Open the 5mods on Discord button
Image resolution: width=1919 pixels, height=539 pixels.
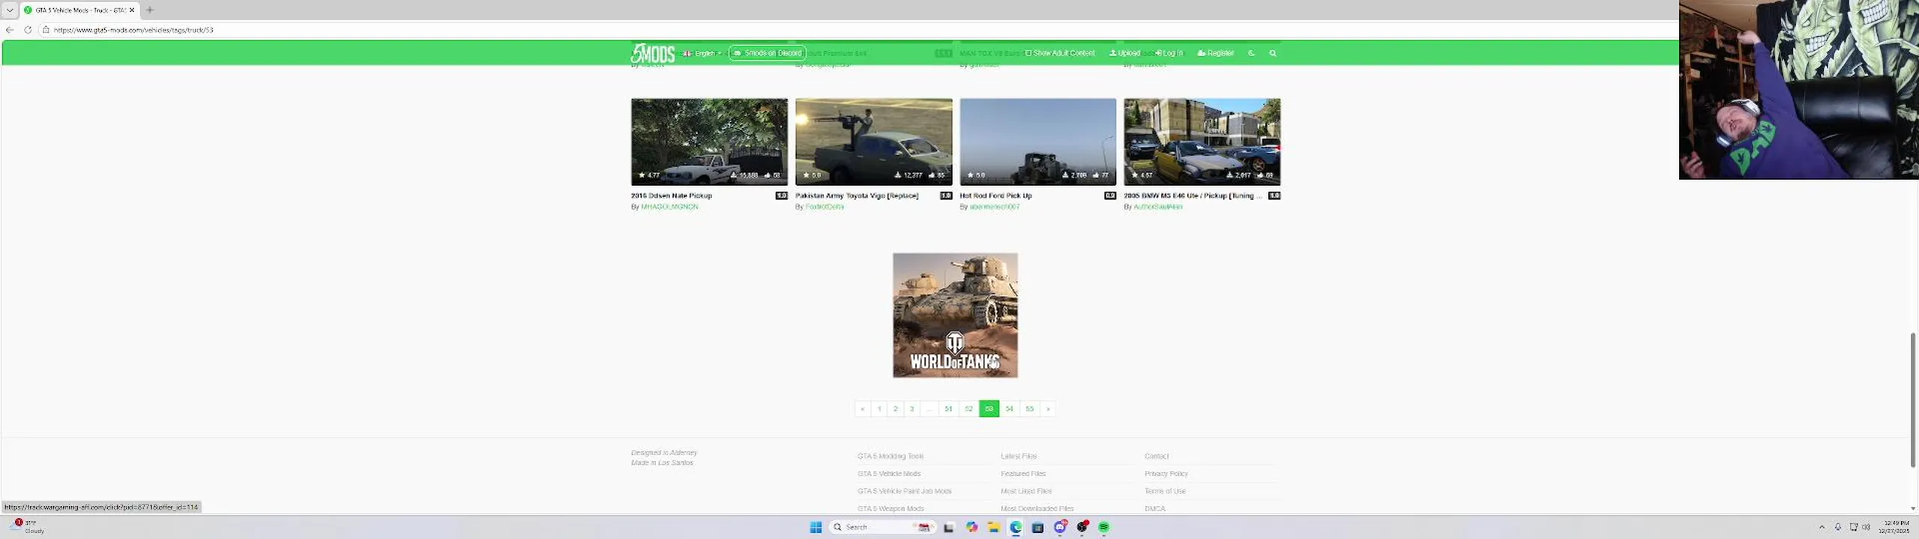click(x=768, y=53)
